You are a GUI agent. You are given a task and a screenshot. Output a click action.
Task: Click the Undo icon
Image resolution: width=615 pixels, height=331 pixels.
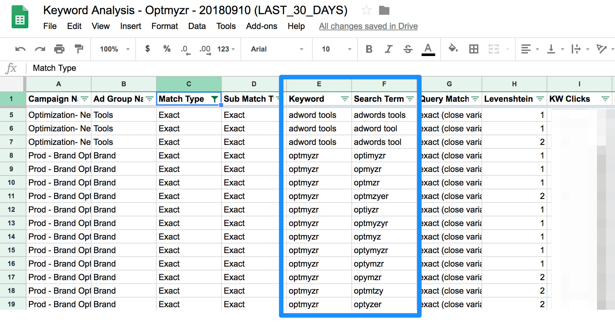click(20, 49)
